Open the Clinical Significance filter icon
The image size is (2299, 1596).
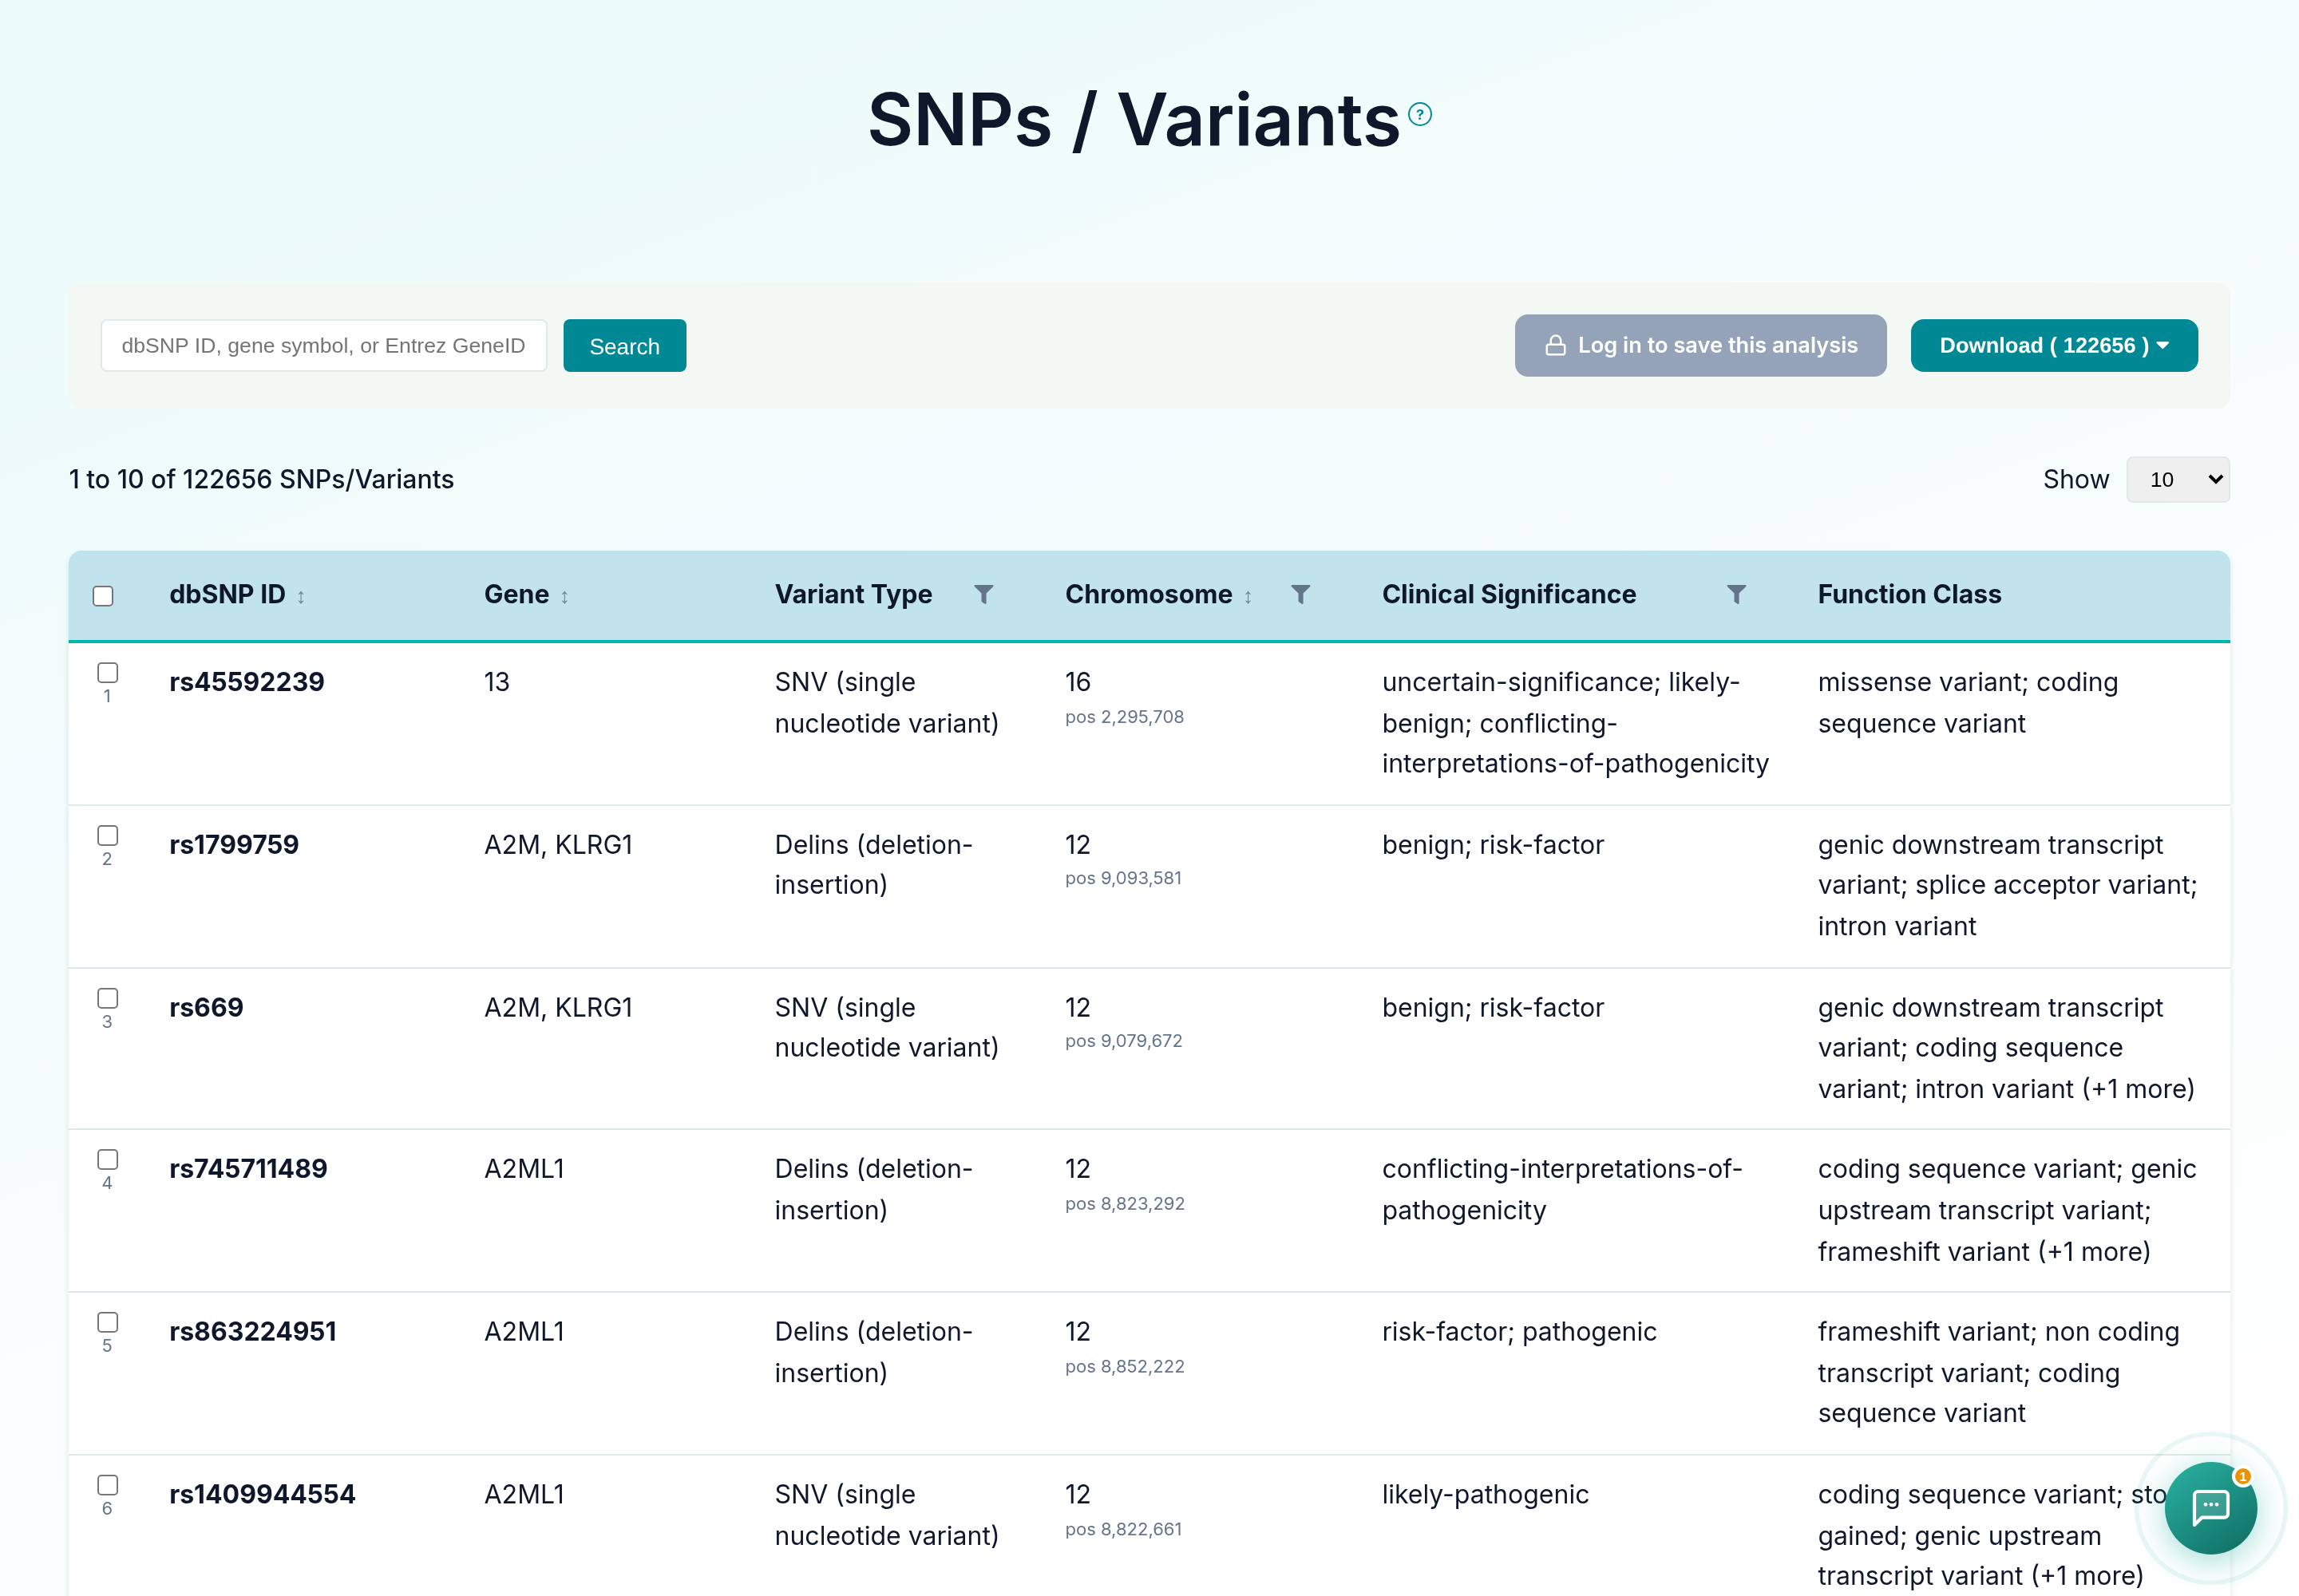click(1737, 595)
